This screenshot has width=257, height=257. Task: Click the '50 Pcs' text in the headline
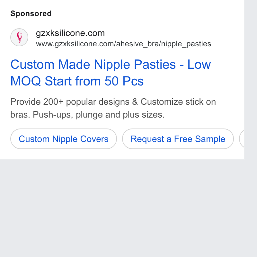[x=124, y=81]
